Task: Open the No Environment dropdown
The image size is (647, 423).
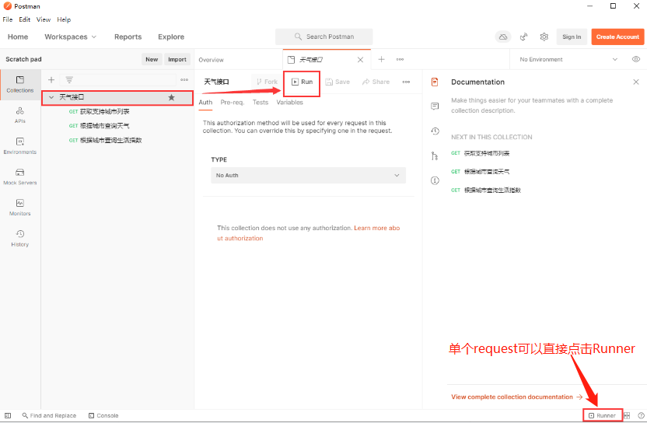Action: pos(568,59)
